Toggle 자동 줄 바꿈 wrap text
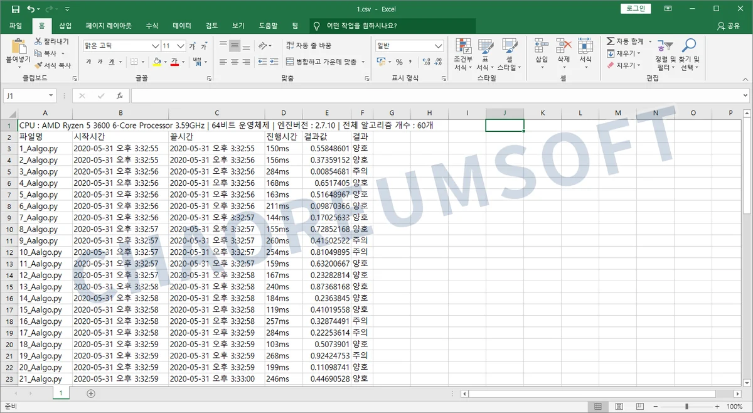 pos(309,46)
